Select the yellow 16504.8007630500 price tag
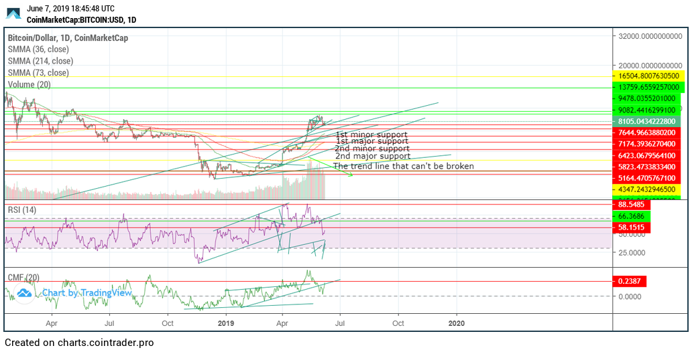692x352 pixels. pos(649,76)
